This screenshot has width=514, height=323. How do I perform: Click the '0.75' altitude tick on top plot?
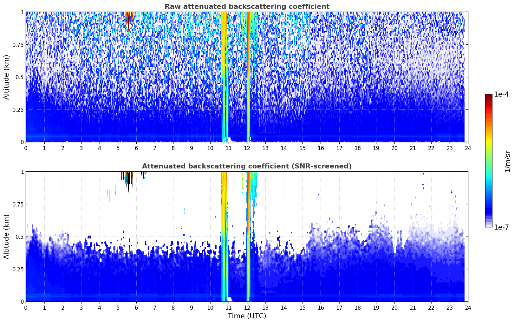coord(18,45)
